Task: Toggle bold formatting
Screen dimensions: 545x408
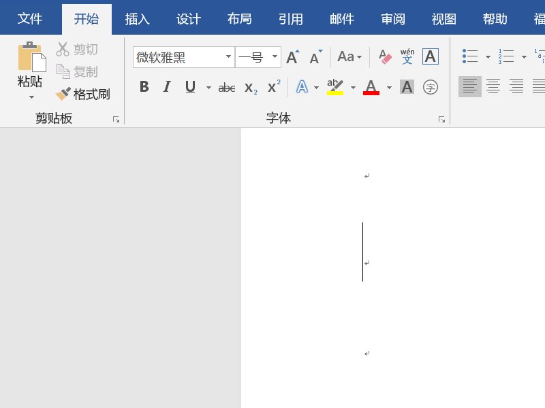Action: [x=144, y=87]
